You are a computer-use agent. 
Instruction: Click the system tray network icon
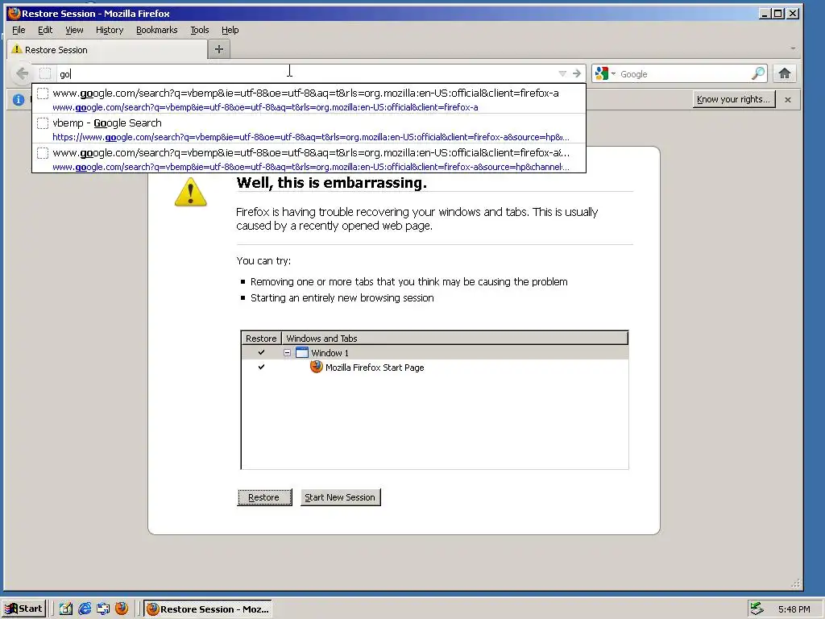757,609
